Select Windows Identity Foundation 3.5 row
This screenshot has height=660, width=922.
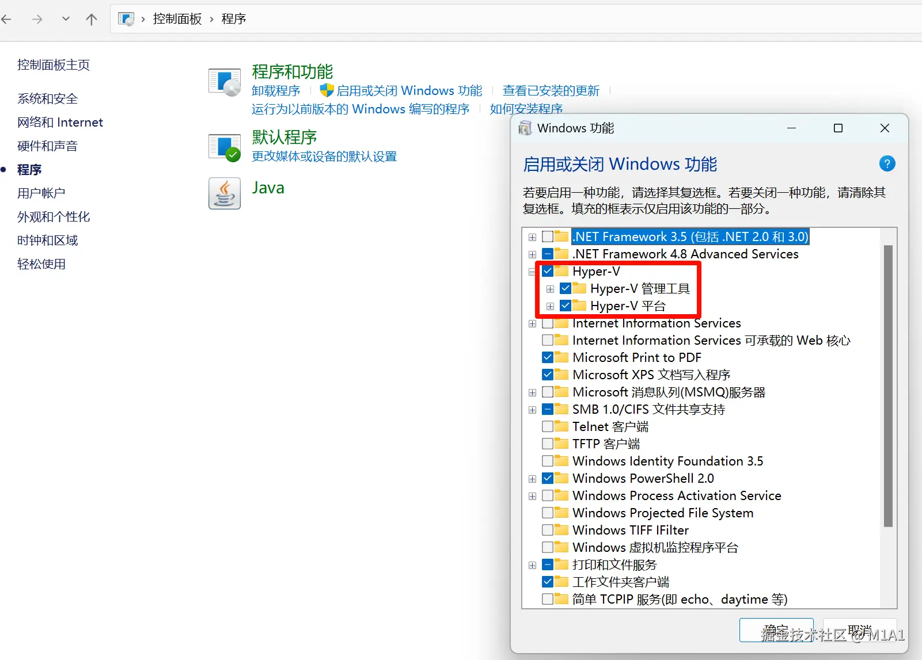(667, 461)
